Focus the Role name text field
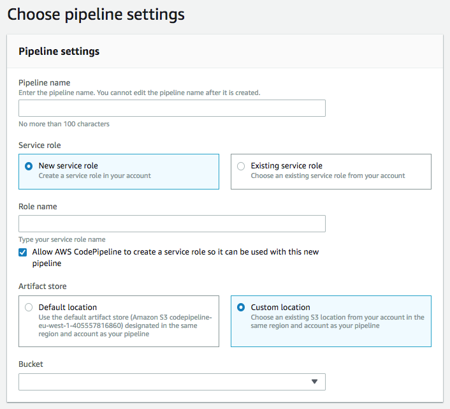 [172, 223]
